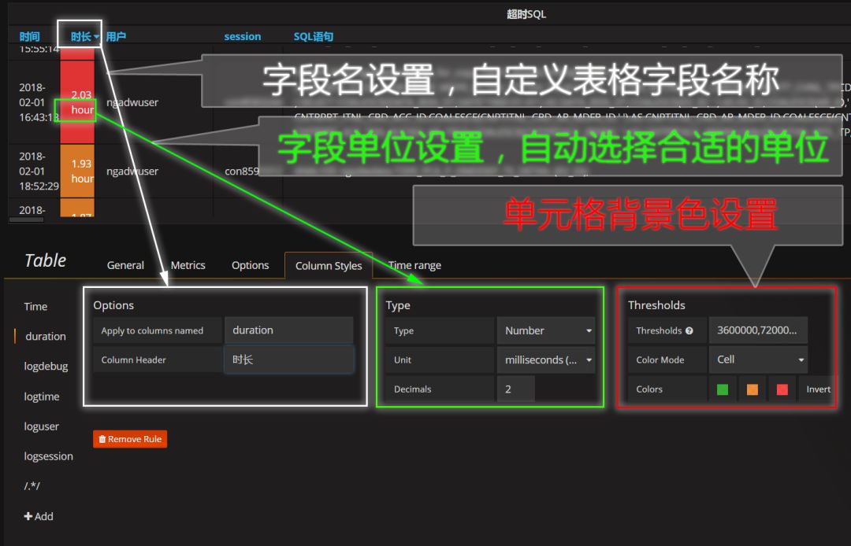Pick the red threshold color swatch
This screenshot has height=546, width=851.
tap(782, 389)
